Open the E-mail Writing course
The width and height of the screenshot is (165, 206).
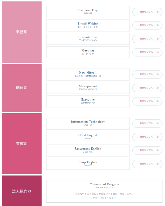[x=88, y=26]
